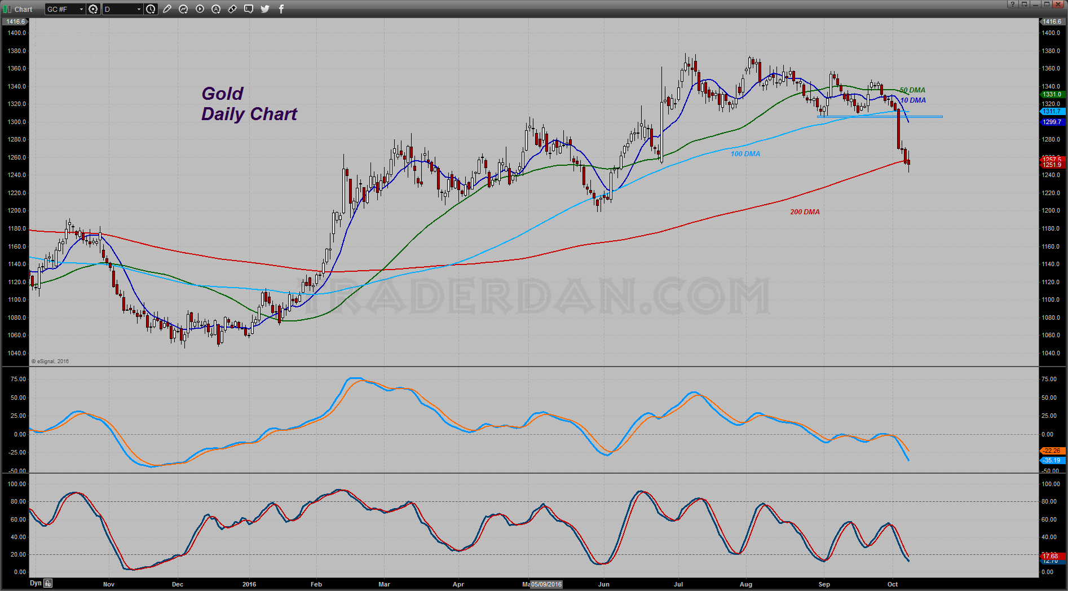
Task: Open the time template clock menu
Action: pyautogui.click(x=151, y=9)
